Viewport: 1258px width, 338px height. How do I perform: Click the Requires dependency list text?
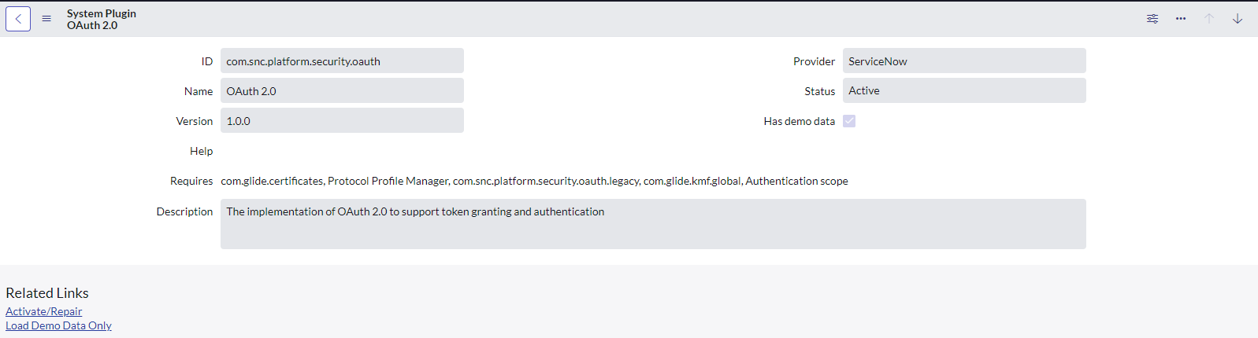534,181
